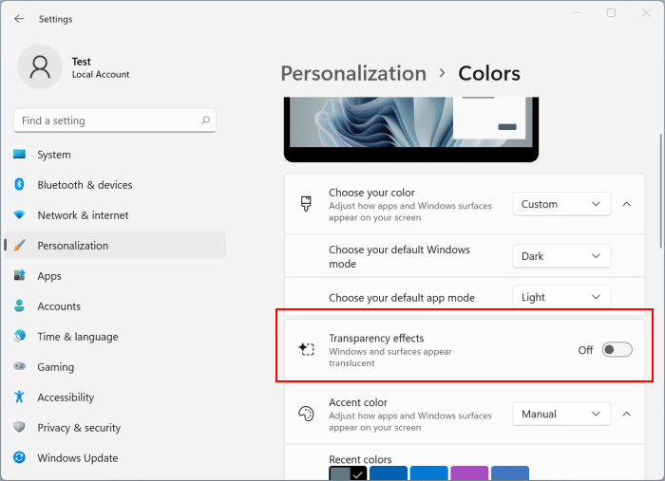Image resolution: width=665 pixels, height=481 pixels.
Task: Go to Windows Update
Action: (115, 457)
